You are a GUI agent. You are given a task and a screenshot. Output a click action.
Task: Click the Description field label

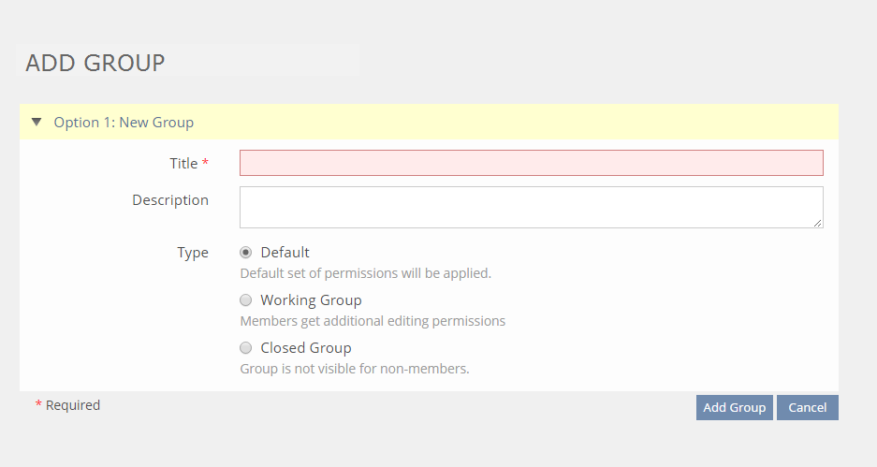[x=170, y=200]
